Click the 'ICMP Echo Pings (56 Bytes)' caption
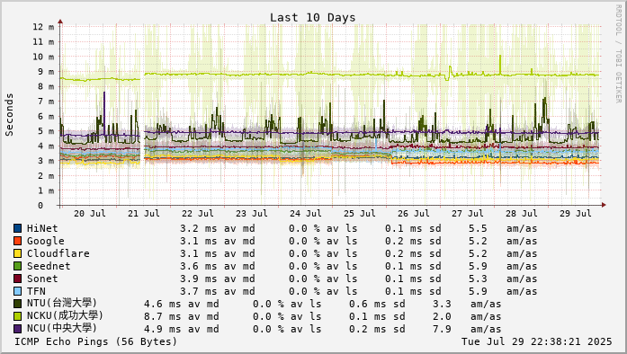 point(95,341)
